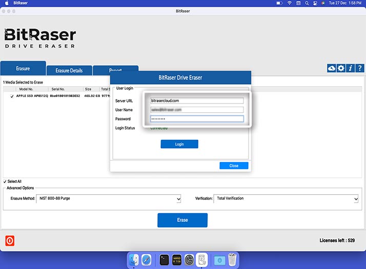Viewport: 366px width, 269px height.
Task: Open Spotlight search icon in menu bar
Action: [307, 3]
